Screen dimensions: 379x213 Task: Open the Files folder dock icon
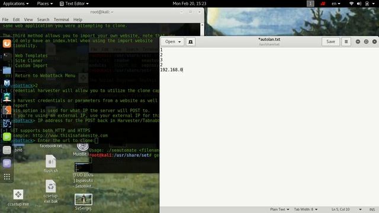7,70
